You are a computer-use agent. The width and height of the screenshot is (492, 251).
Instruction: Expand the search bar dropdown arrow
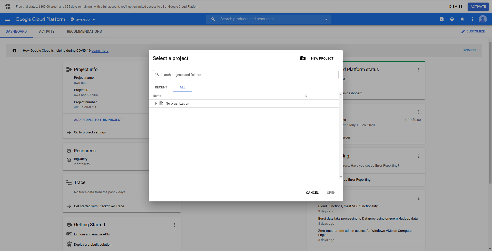tap(326, 19)
